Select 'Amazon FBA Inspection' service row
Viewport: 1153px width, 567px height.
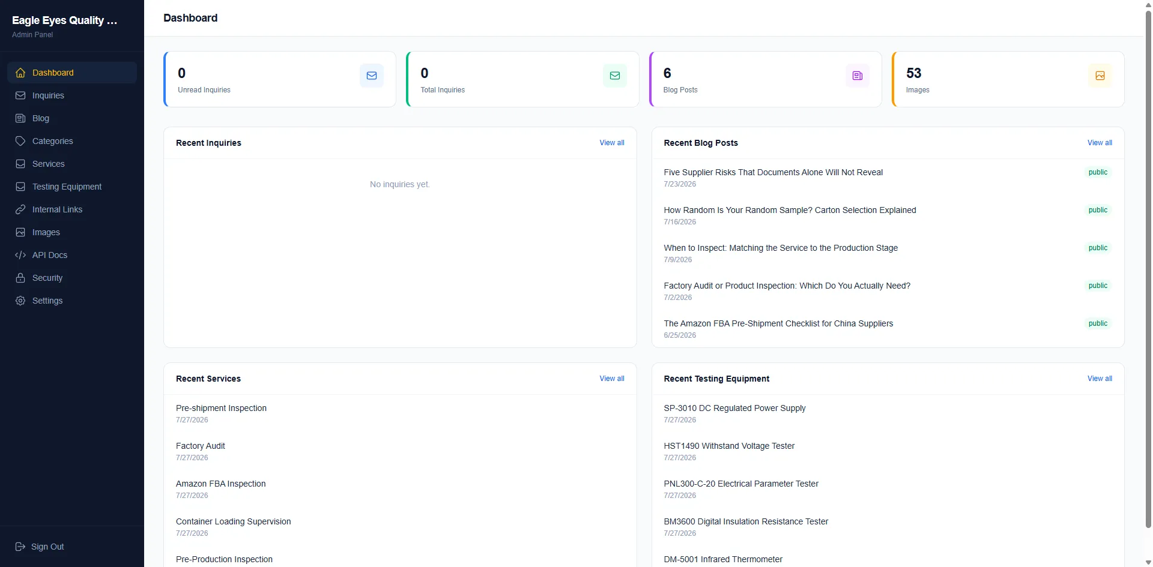400,489
